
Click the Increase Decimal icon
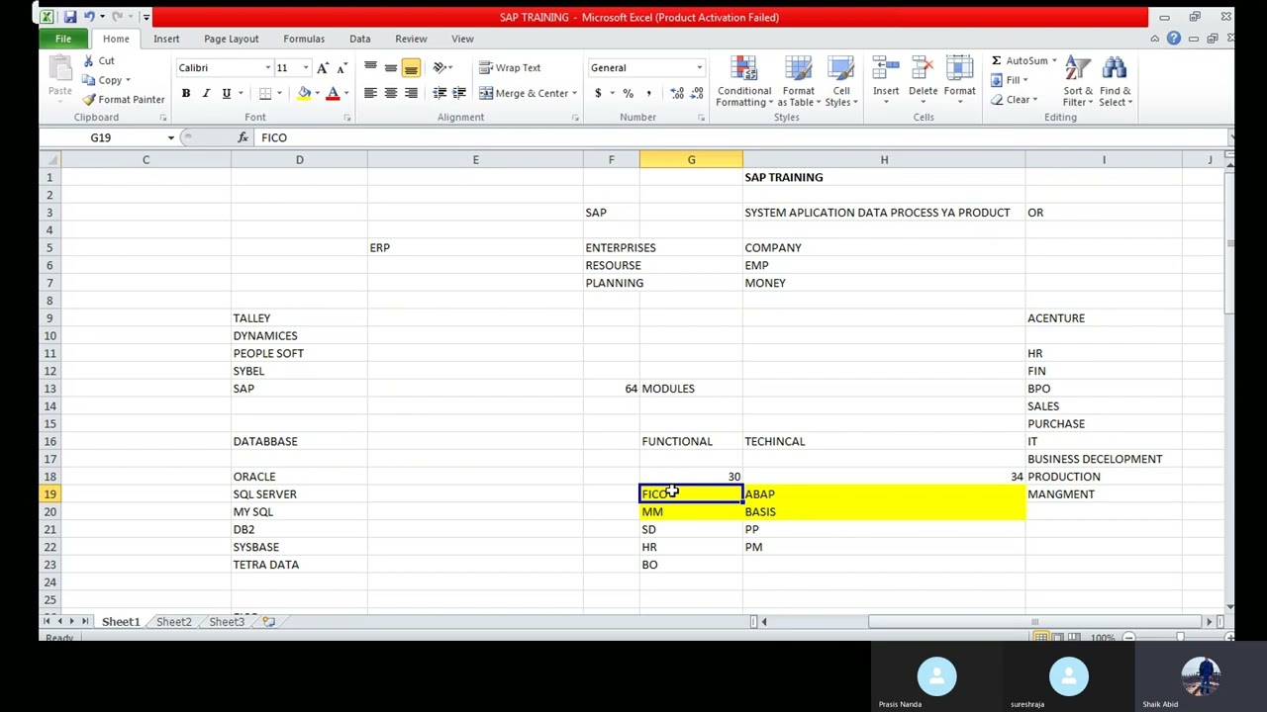point(677,93)
